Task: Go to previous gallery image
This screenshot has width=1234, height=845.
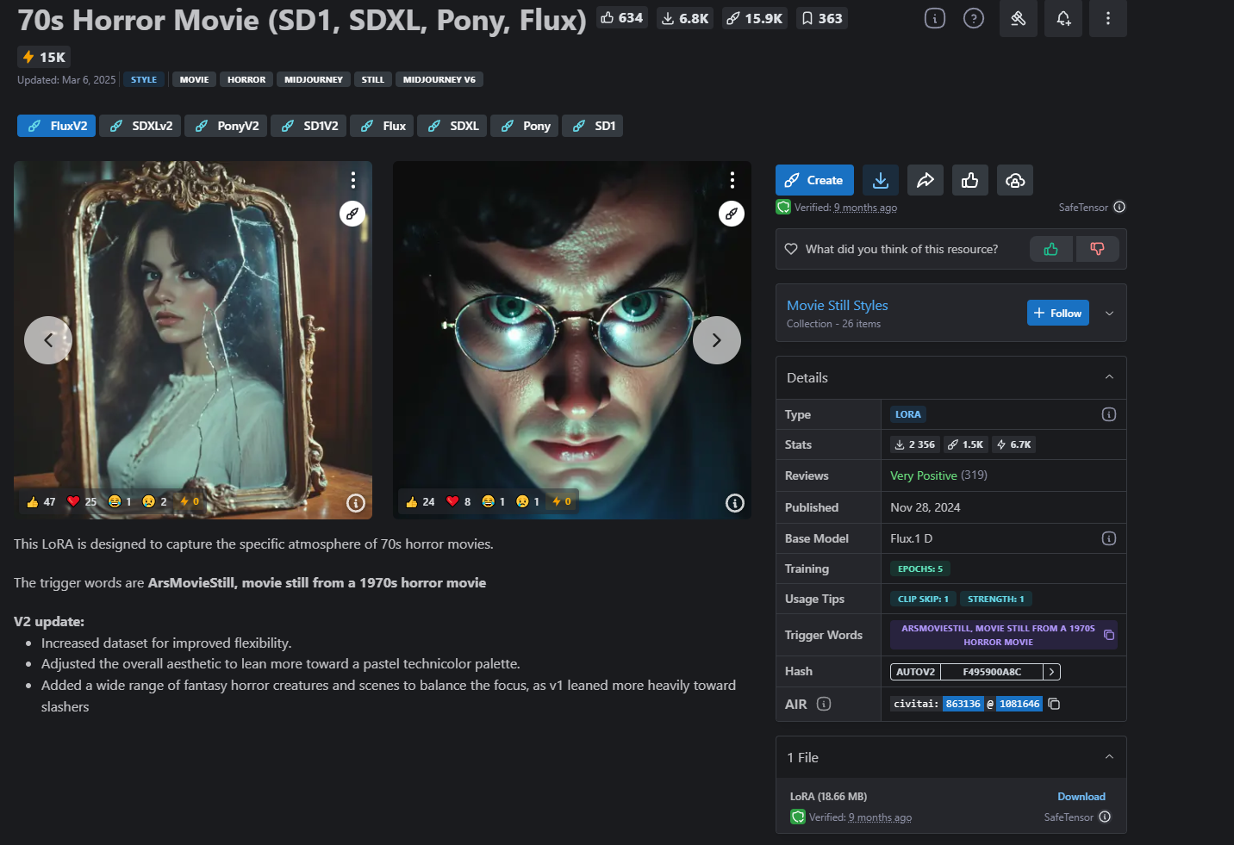Action: coord(48,340)
